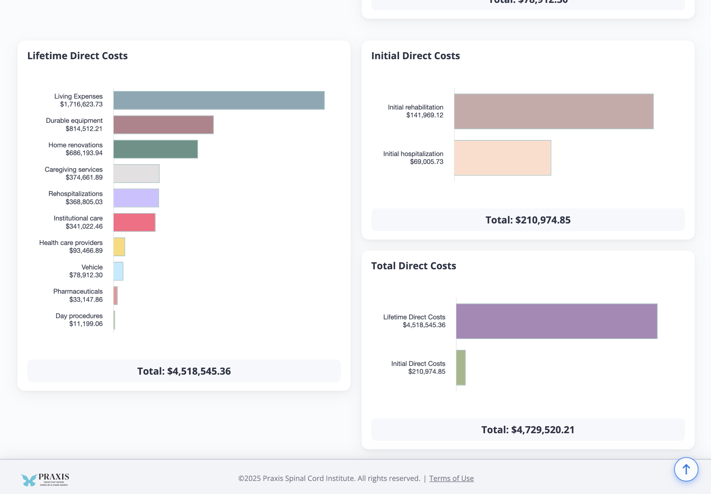Click the Health care providers bar
The image size is (711, 494).
click(119, 247)
